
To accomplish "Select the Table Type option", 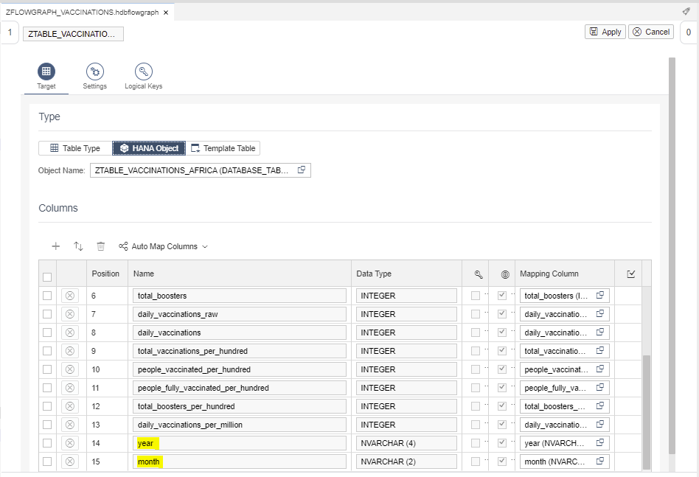I will (75, 148).
